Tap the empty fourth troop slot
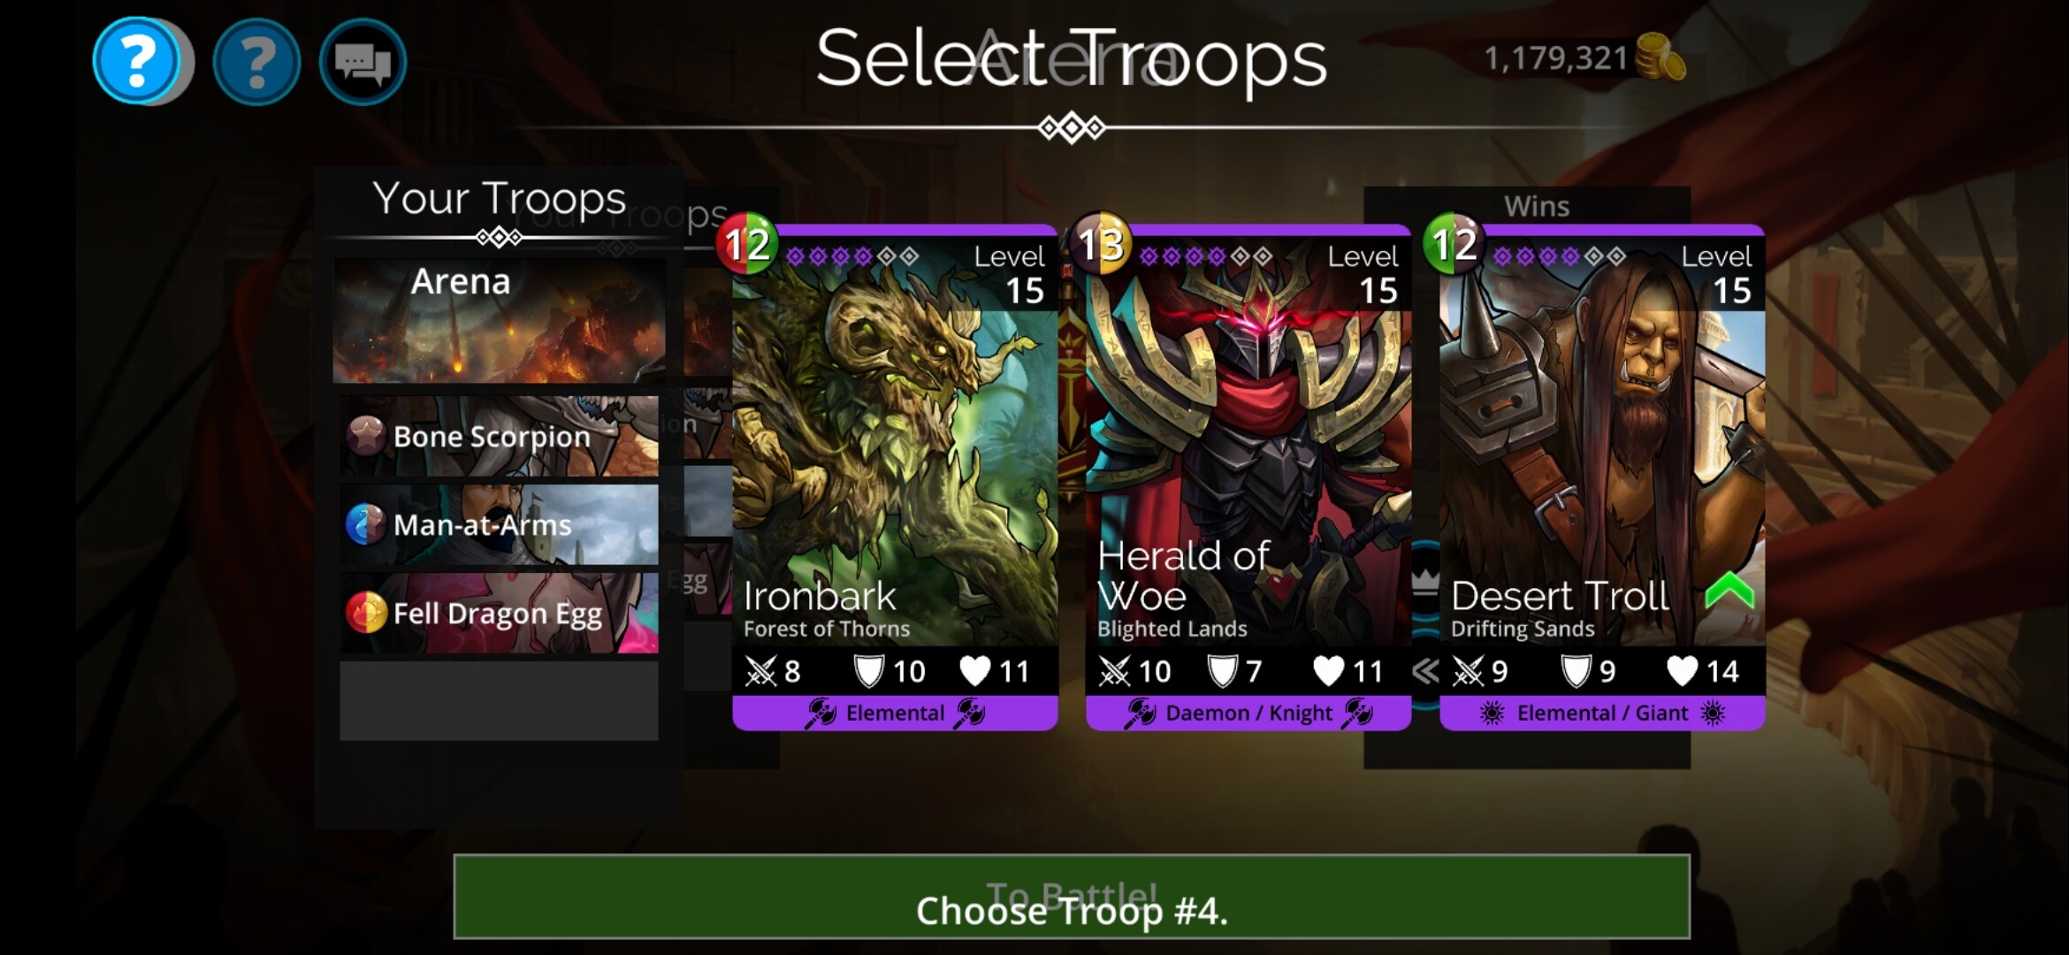Screen dimensions: 2069x955 click(x=500, y=700)
